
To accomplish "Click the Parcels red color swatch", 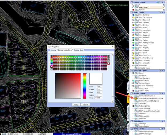I will (x=133, y=10).
